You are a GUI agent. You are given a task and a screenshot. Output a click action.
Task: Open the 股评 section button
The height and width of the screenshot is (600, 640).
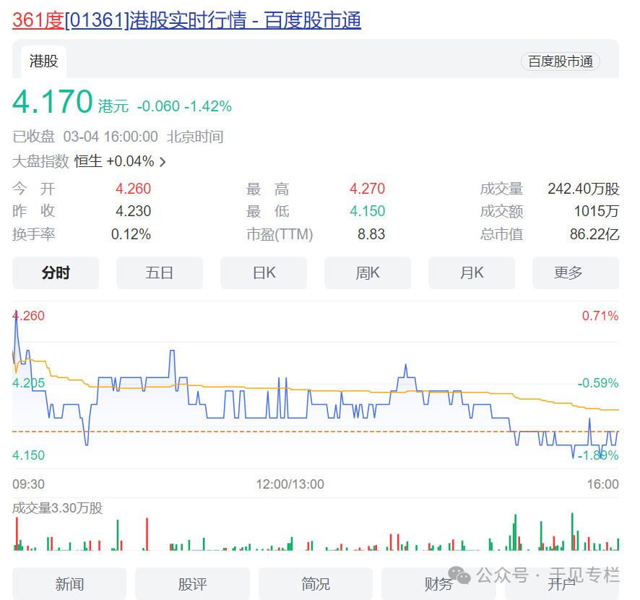click(192, 583)
